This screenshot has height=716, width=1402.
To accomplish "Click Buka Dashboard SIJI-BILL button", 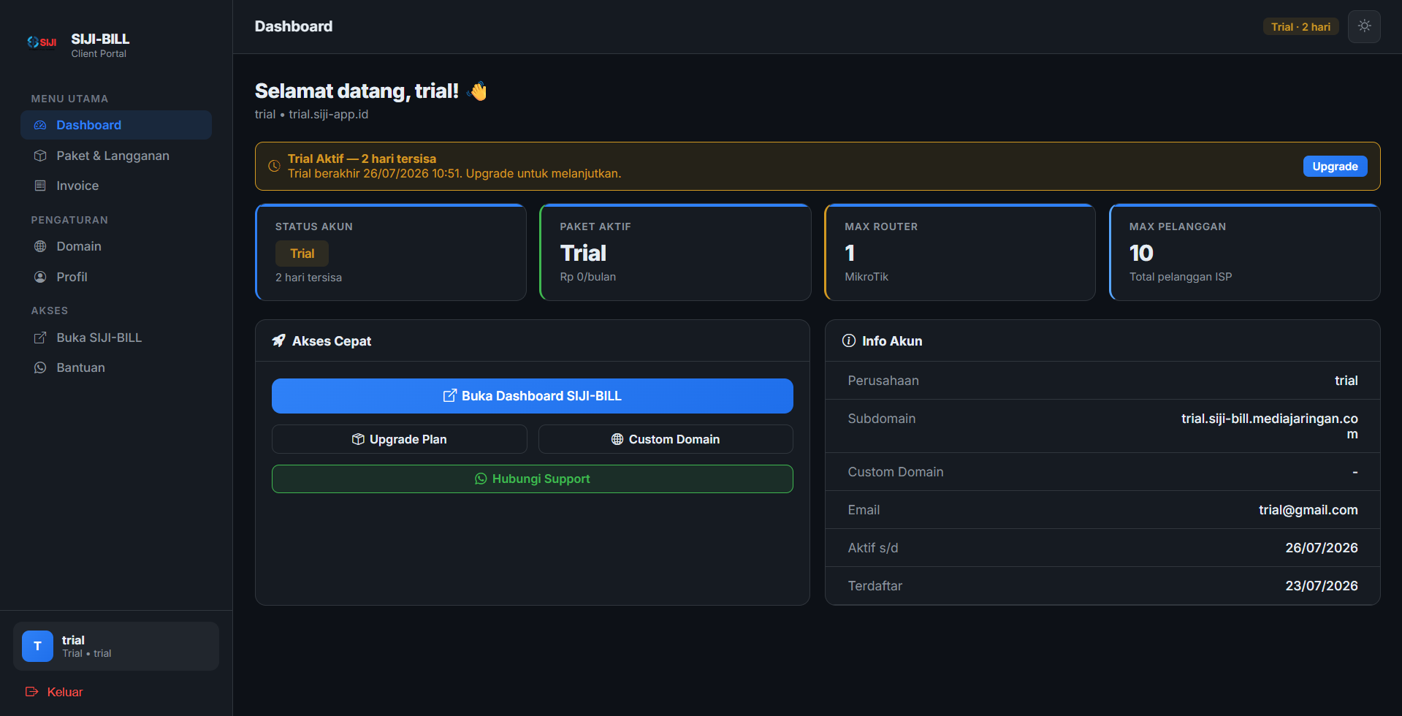I will [x=532, y=396].
